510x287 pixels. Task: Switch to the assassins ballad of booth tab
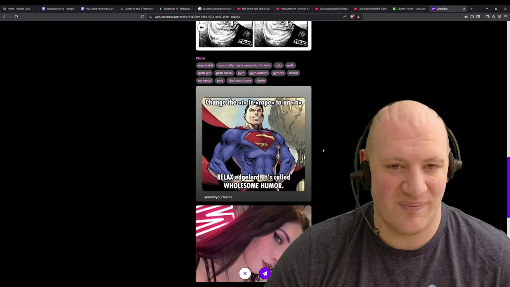pos(332,9)
